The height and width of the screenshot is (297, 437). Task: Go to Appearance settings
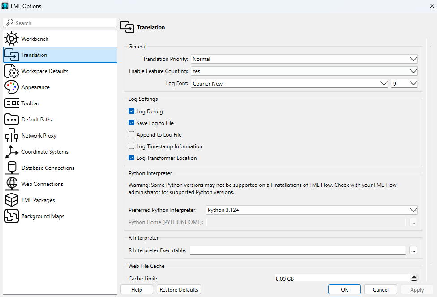[x=60, y=87]
